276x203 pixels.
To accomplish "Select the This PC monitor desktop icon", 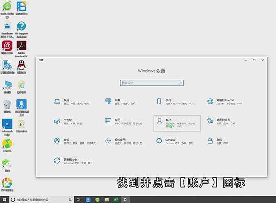I will (7, 87).
